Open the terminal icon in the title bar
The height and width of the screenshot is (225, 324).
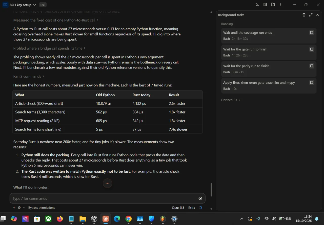click(257, 5)
